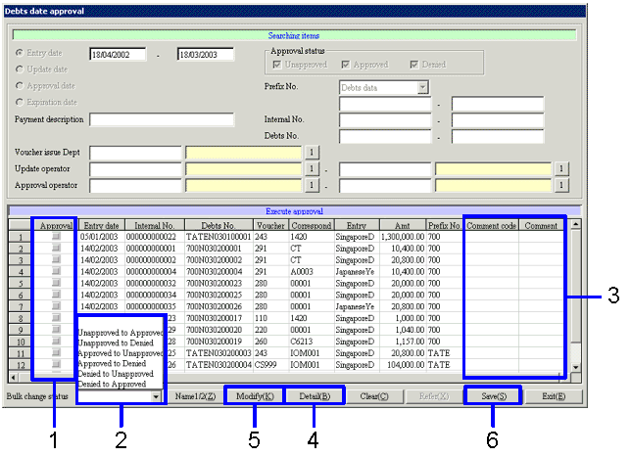Click the Approval column header
631x457 pixels.
click(x=56, y=225)
